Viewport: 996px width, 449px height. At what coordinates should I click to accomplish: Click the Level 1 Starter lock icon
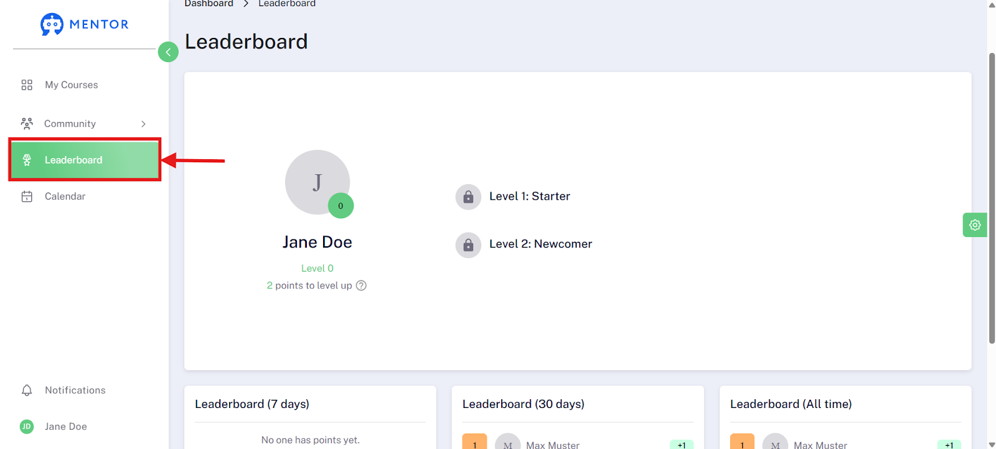(x=468, y=197)
